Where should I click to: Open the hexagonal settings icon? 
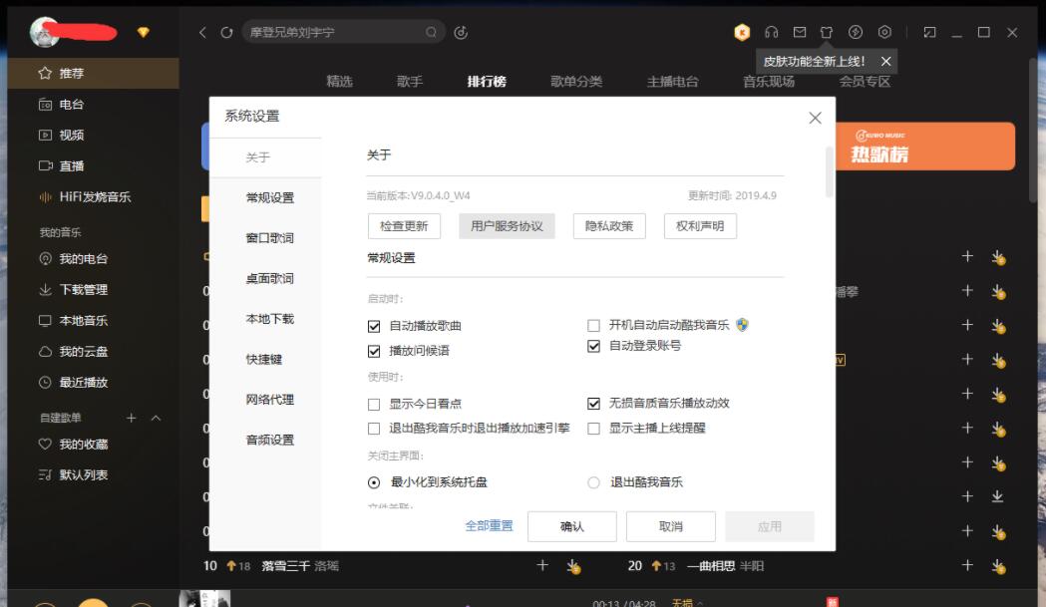[x=884, y=32]
